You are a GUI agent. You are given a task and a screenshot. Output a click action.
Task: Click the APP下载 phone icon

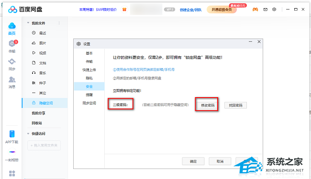[x=12, y=134]
